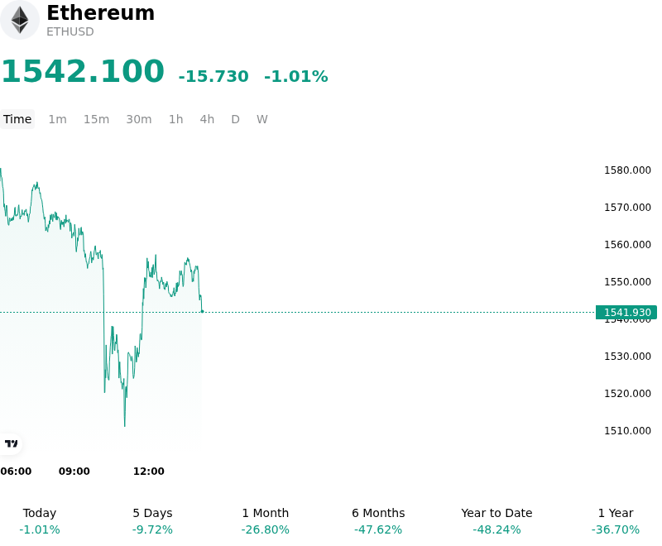Open the Ethereum title link

[100, 12]
